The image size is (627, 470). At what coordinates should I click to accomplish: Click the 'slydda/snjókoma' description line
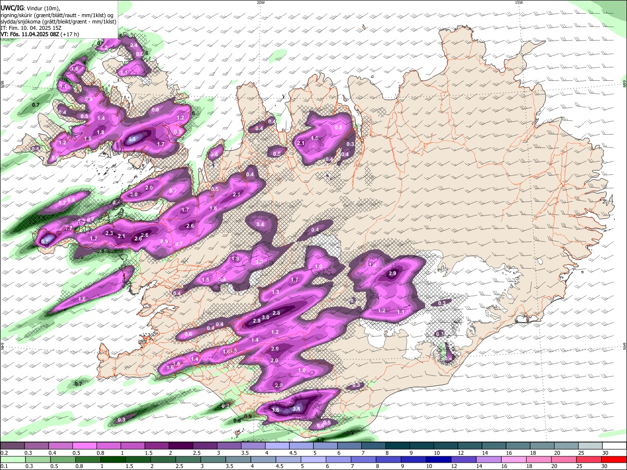pyautogui.click(x=58, y=22)
